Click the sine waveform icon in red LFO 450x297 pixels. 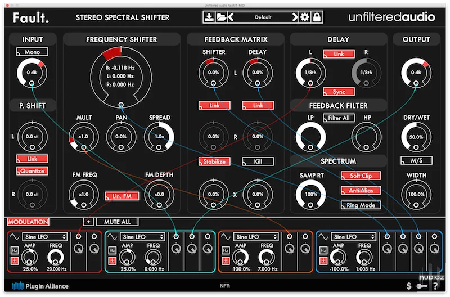pos(15,237)
